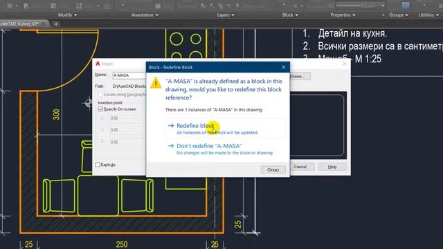This screenshot has width=443, height=249.
Task: Toggle the Explode checkbox
Action: pyautogui.click(x=98, y=165)
